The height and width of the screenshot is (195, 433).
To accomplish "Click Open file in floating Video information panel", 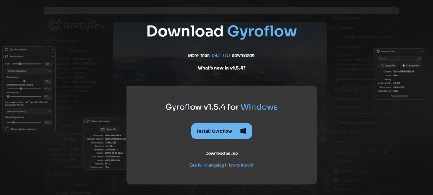I will coord(109,129).
